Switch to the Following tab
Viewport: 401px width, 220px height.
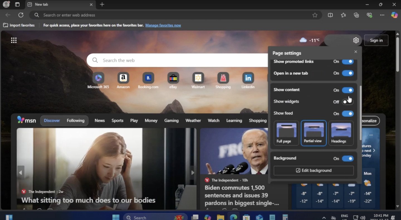coord(75,120)
